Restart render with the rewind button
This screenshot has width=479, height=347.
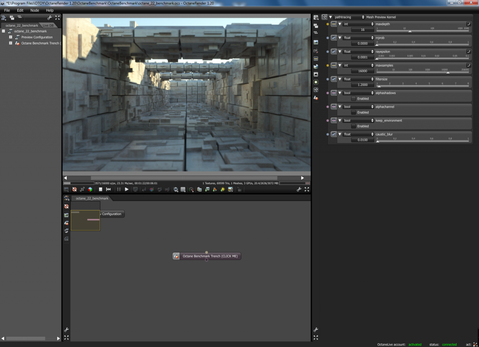109,189
